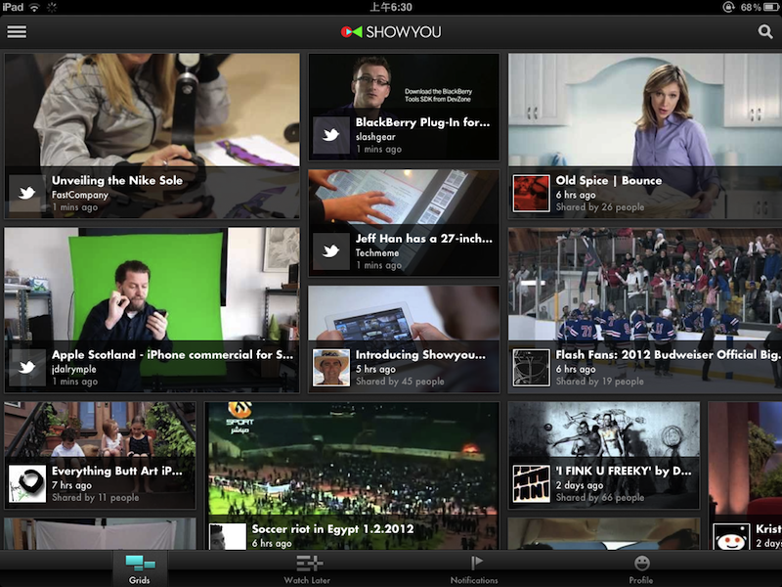Tap 'Everything Butt Art iP...' title
Image resolution: width=782 pixels, height=587 pixels.
(117, 471)
